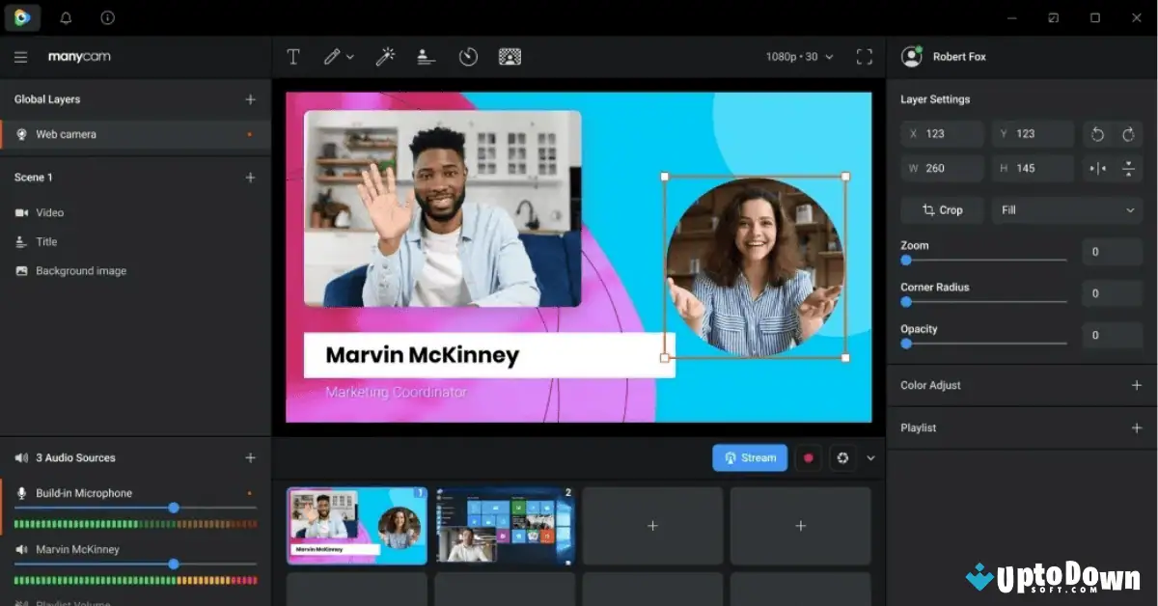
Task: Select the second scene preset thumbnail
Action: coord(505,526)
